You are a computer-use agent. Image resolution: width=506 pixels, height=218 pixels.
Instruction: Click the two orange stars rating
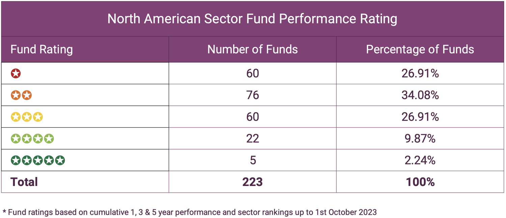click(21, 95)
